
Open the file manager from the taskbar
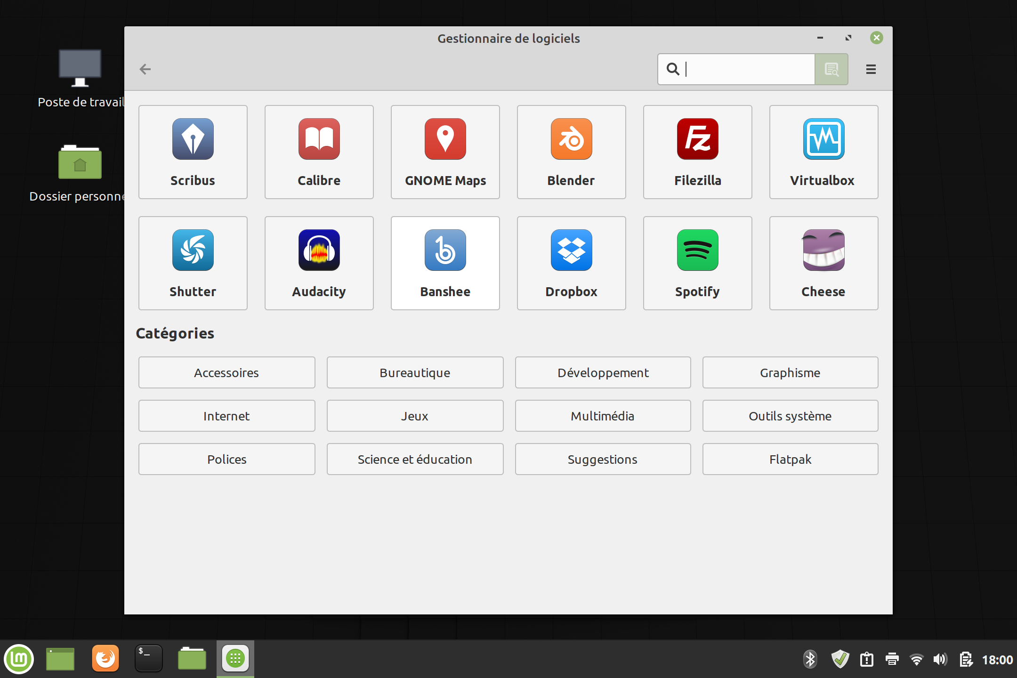pyautogui.click(x=192, y=659)
